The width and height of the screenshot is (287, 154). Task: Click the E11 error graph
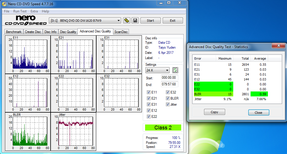[28, 54]
